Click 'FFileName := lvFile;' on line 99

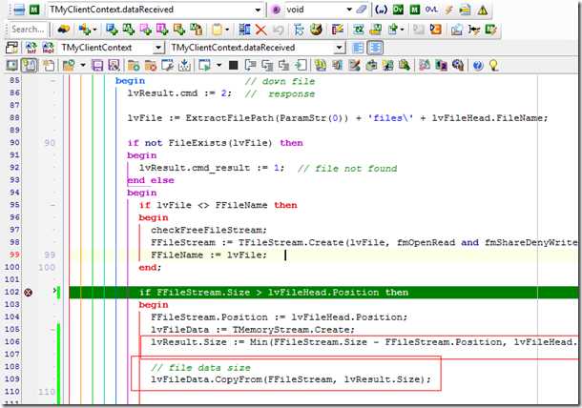209,255
